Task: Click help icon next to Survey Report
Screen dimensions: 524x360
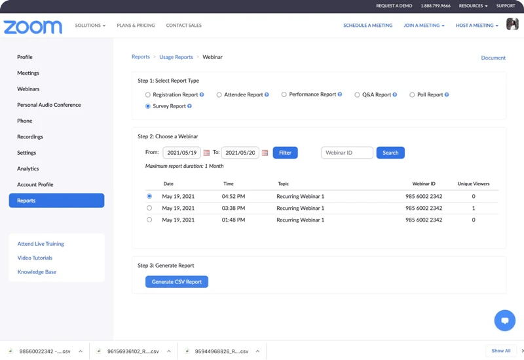Action: [x=189, y=106]
